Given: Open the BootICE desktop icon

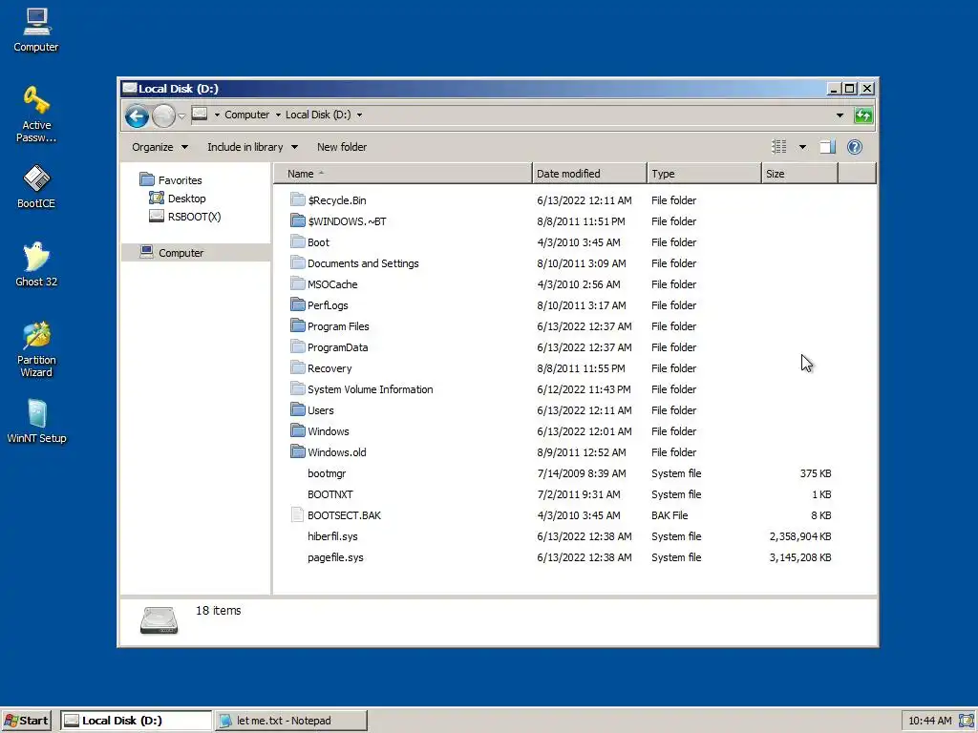Looking at the screenshot, I should point(36,186).
